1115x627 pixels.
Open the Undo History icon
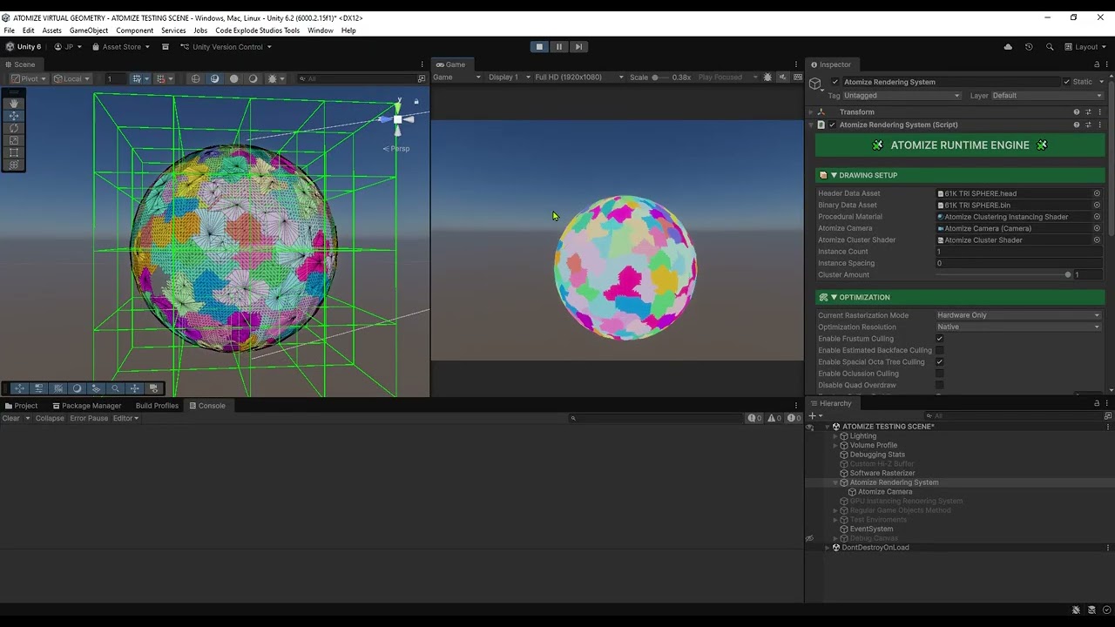click(1029, 47)
